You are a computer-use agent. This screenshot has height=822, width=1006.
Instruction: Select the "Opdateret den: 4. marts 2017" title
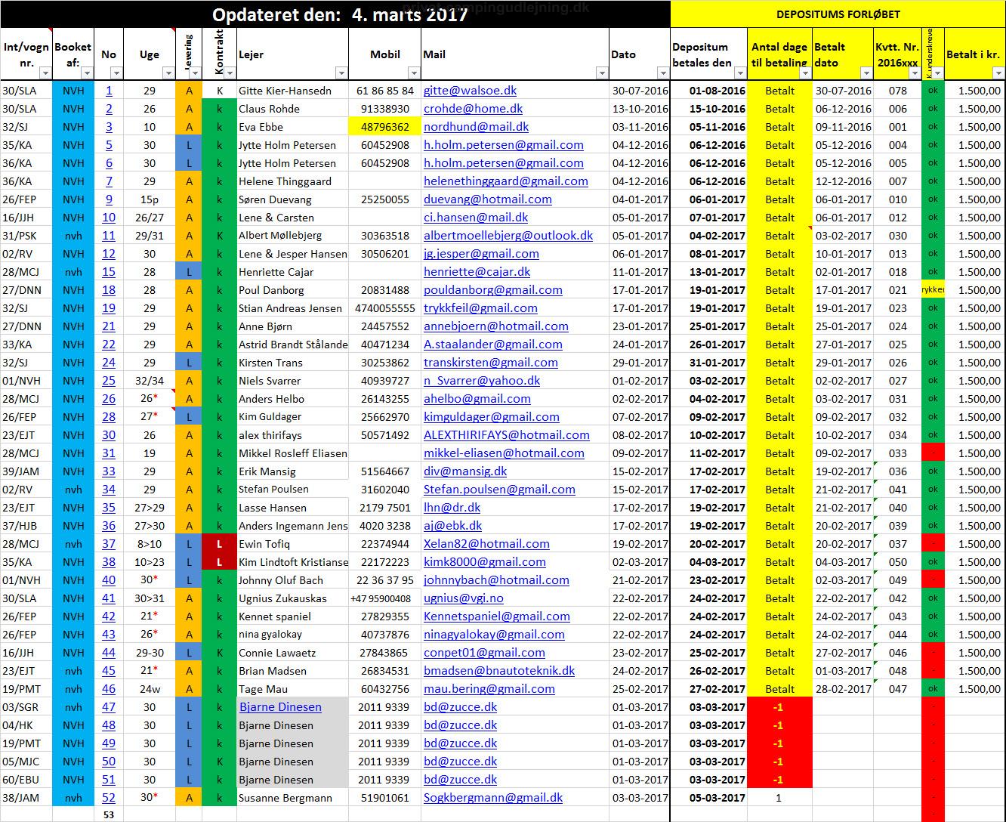[340, 15]
